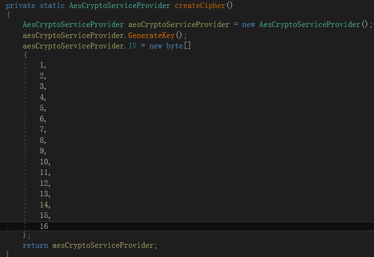This screenshot has height=257, width=374.
Task: Click the GenerateKey method call
Action: point(152,35)
